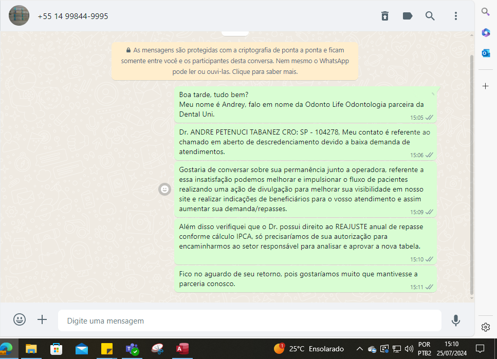Click the 'Fico no aguardo' message
Screen dimensions: 497x359
(x=306, y=279)
